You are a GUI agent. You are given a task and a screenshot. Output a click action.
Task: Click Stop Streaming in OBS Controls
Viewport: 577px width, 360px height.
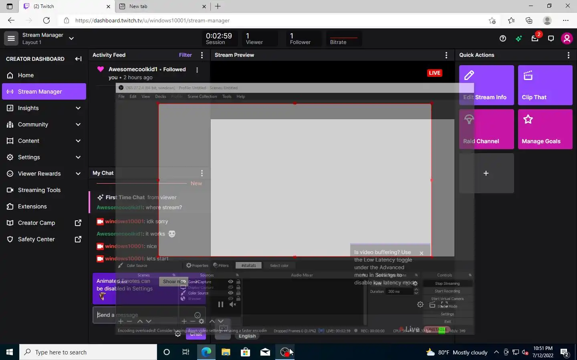click(448, 284)
